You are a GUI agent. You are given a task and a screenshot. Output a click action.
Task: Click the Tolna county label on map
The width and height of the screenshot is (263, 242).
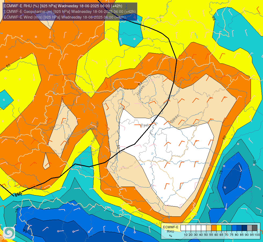click(x=94, y=139)
